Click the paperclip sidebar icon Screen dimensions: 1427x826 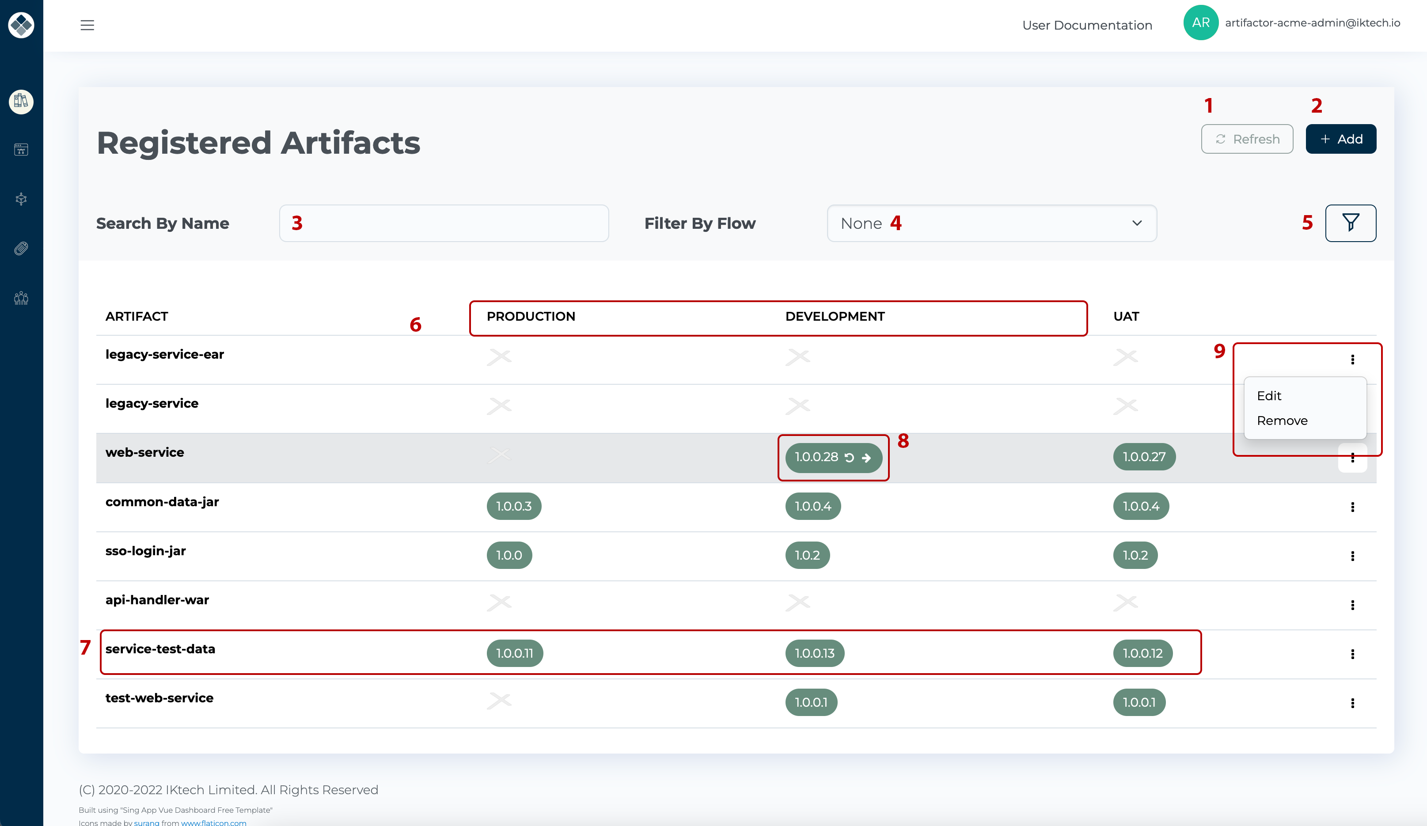[21, 249]
